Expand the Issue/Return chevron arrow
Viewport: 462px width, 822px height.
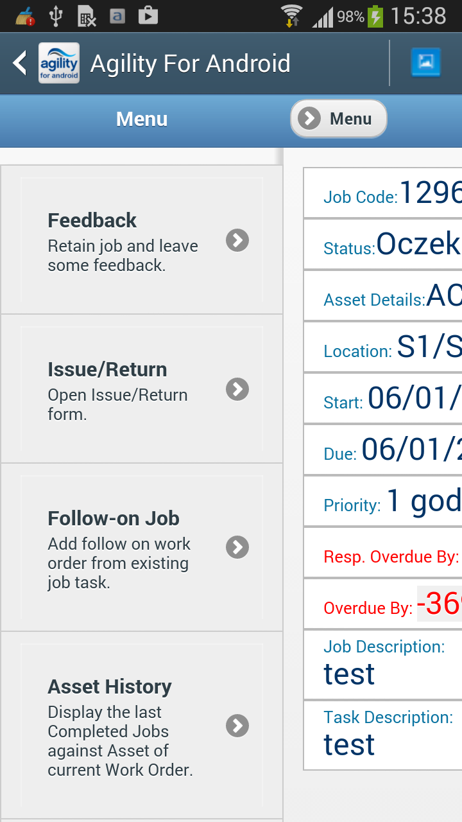(x=237, y=389)
